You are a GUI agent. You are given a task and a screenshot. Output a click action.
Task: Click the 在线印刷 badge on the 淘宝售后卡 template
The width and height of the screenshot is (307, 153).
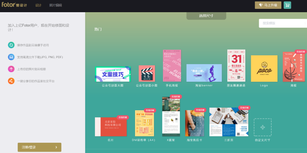200,110
